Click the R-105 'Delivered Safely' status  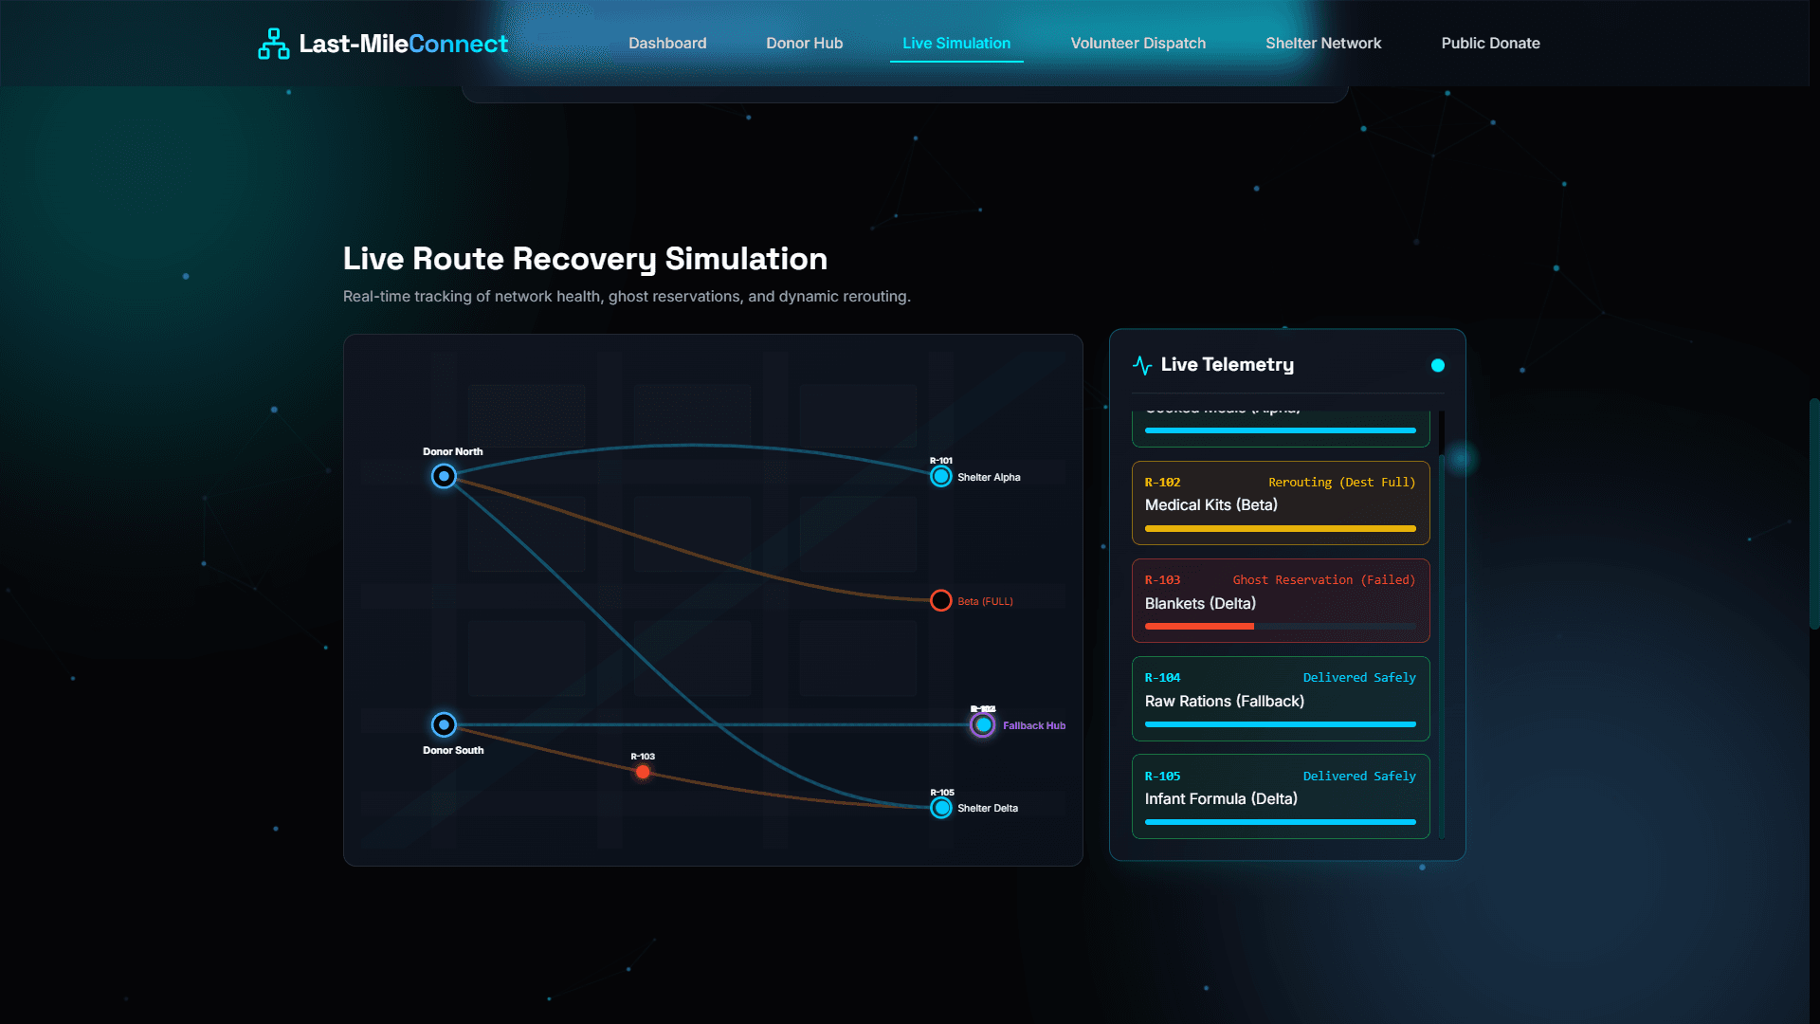(x=1359, y=776)
